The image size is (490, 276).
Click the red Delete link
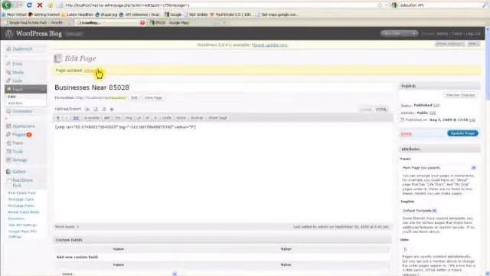pos(407,133)
